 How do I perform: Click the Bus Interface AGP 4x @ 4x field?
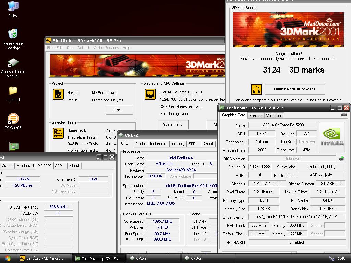(321, 175)
